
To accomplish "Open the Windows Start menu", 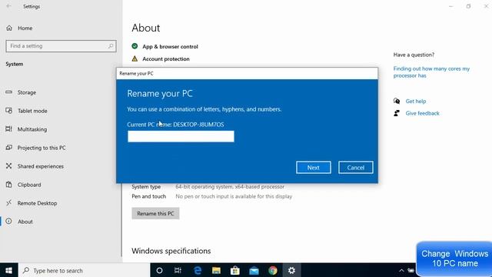I will pyautogui.click(x=8, y=270).
